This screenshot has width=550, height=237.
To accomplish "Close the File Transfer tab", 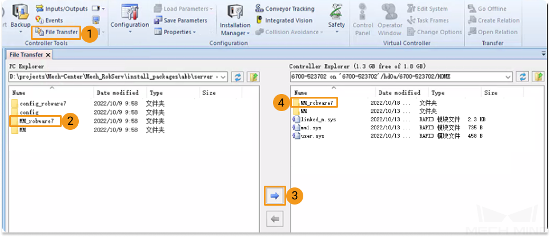I will click(x=48, y=55).
